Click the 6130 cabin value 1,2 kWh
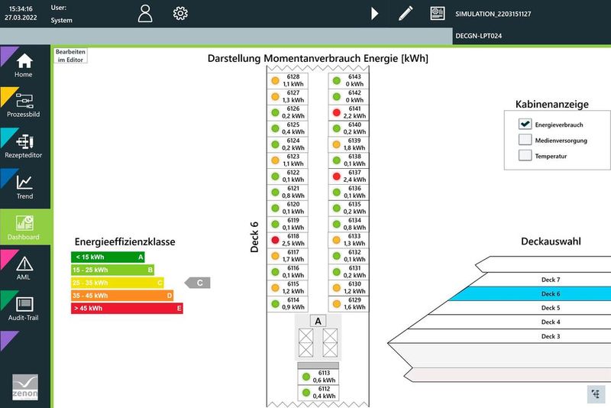This screenshot has height=408, width=611. pyautogui.click(x=354, y=292)
